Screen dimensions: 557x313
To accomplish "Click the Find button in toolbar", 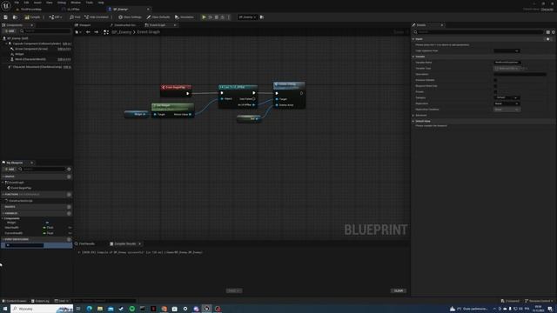I will 75,17.
